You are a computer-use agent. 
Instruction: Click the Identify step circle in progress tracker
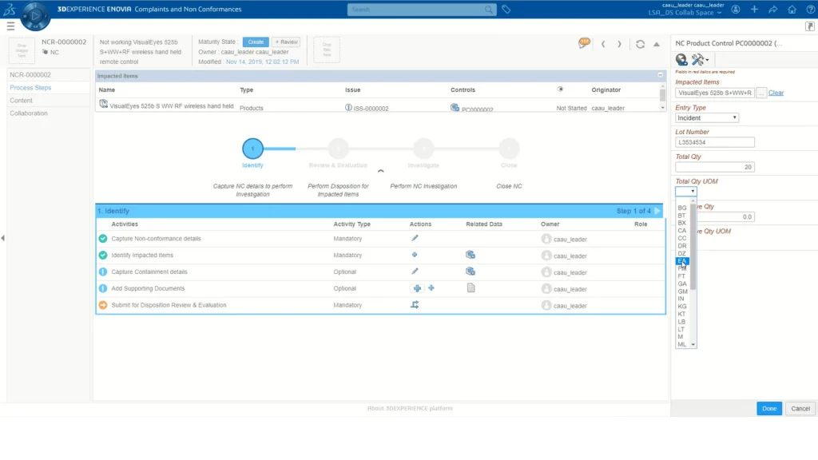tap(252, 149)
